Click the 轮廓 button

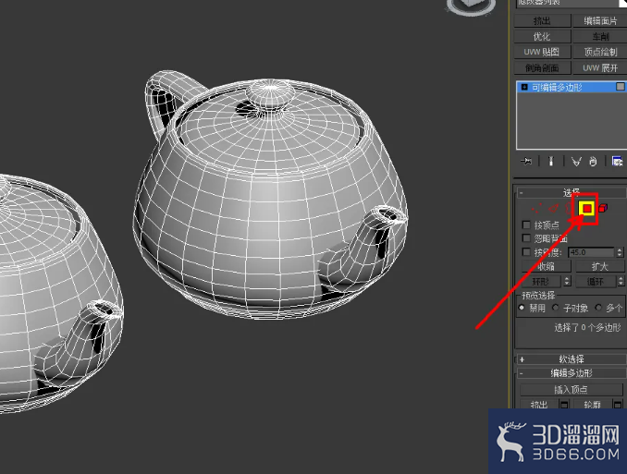point(593,405)
